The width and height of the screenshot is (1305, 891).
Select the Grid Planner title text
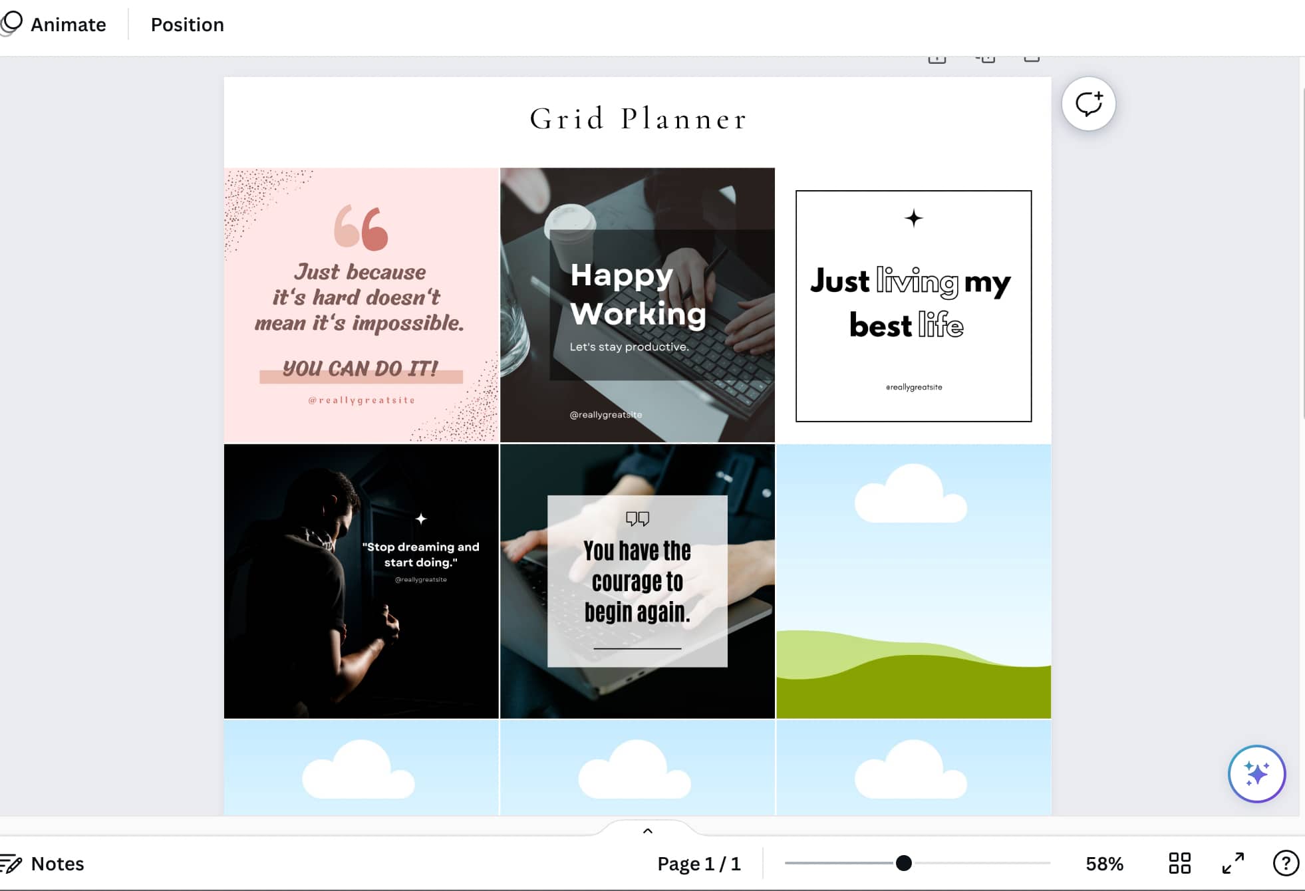click(x=639, y=119)
